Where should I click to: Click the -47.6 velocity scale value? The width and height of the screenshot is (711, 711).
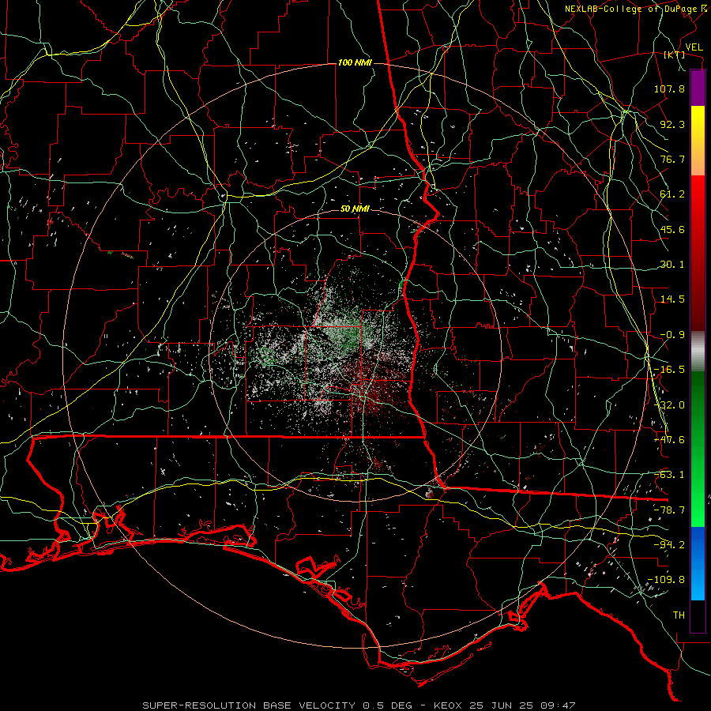(669, 440)
